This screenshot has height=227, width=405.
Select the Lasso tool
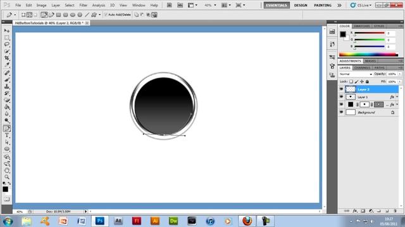[x=7, y=44]
